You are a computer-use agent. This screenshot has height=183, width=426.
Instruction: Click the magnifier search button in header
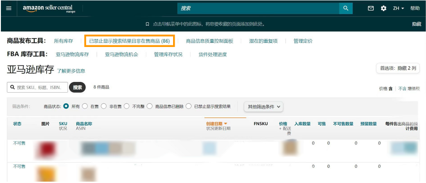(x=345, y=9)
